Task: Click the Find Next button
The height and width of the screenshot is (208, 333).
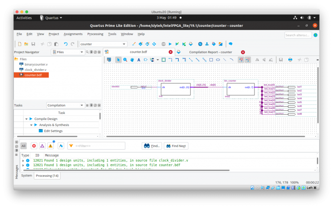Action: click(x=176, y=146)
